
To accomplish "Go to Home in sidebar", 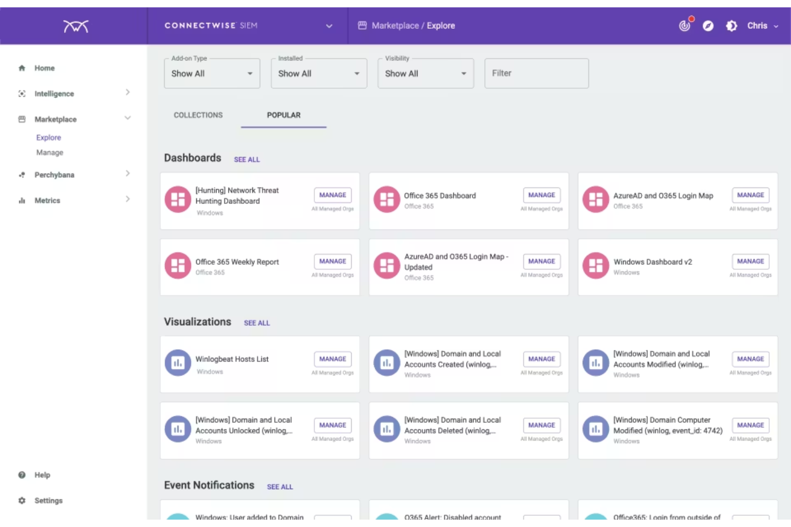I will [x=44, y=68].
